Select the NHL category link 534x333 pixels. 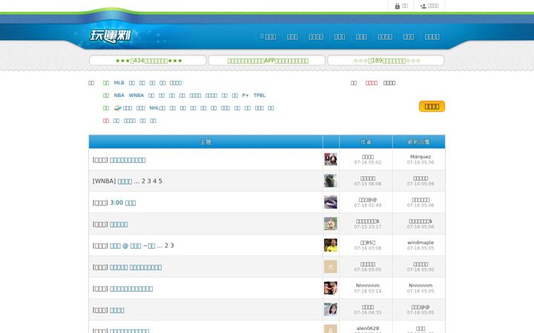pyautogui.click(x=157, y=108)
